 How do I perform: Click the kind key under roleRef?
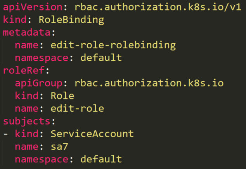pos(27,96)
